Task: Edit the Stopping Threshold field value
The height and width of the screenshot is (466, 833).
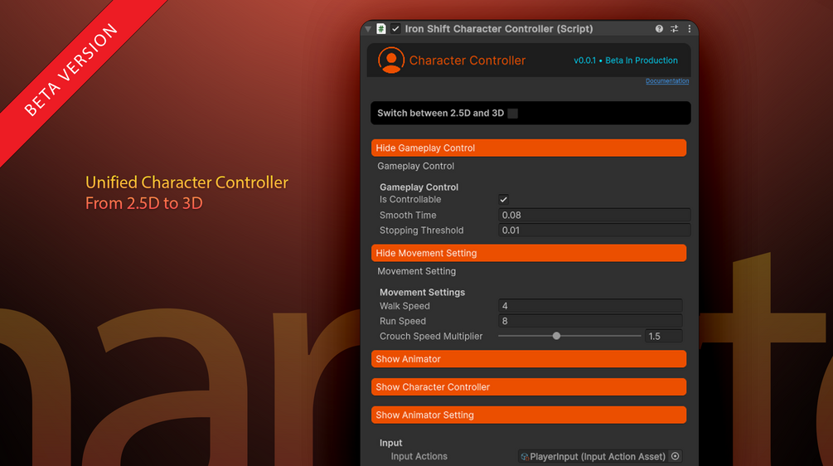Action: coord(594,230)
